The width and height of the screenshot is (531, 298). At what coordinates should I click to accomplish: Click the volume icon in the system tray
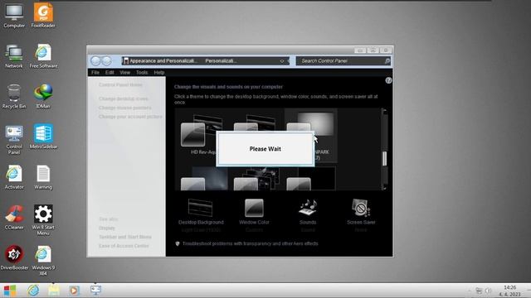pos(488,291)
